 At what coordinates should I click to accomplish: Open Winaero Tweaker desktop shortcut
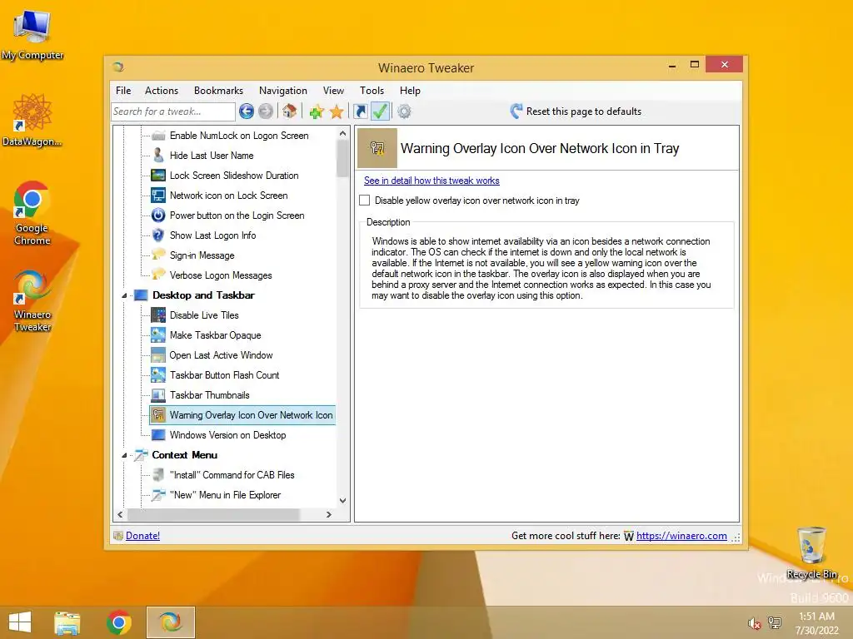pyautogui.click(x=32, y=300)
